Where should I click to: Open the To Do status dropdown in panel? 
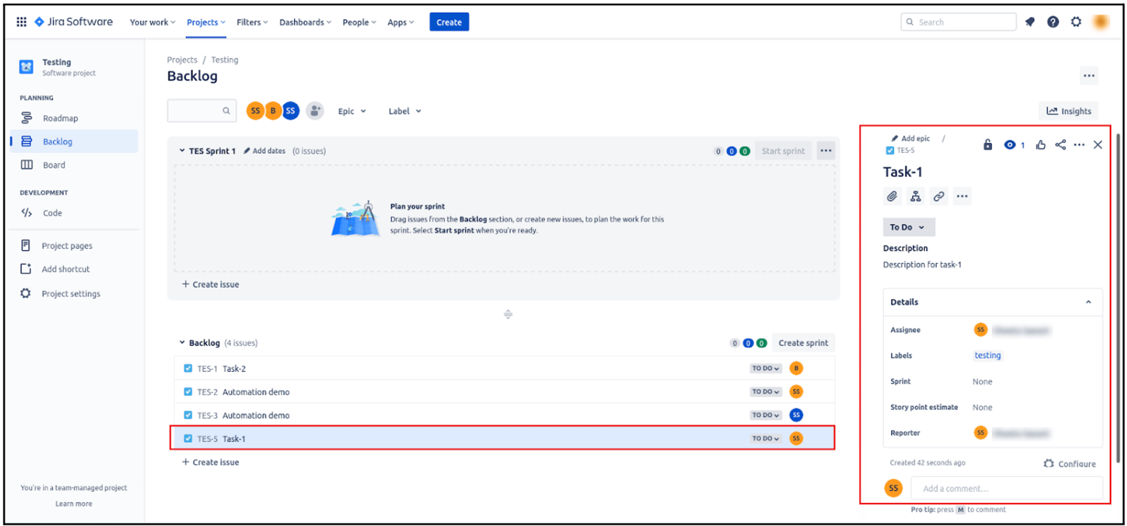pos(909,227)
